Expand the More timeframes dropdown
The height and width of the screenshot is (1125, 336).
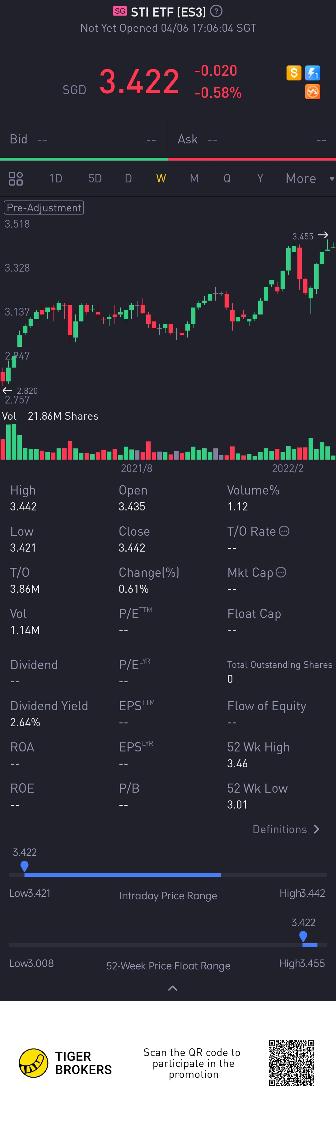click(x=309, y=179)
